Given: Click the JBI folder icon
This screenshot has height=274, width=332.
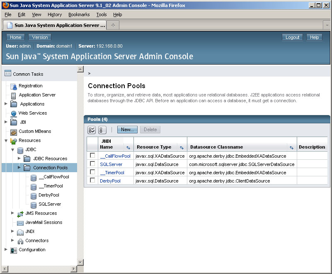Looking at the screenshot, I should 14,122.
